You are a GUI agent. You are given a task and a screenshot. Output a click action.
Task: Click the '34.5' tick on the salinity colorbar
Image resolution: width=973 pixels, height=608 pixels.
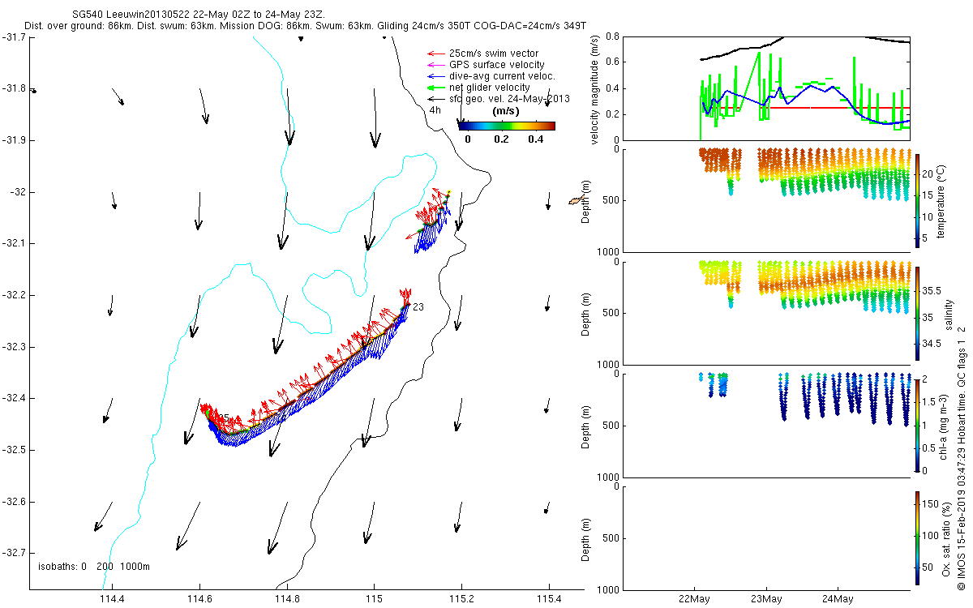(932, 345)
